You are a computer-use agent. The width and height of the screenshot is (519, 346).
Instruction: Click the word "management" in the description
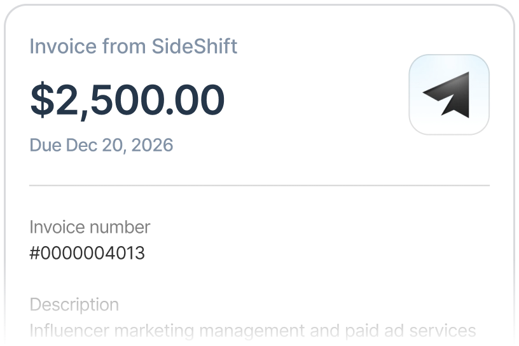[253, 331]
